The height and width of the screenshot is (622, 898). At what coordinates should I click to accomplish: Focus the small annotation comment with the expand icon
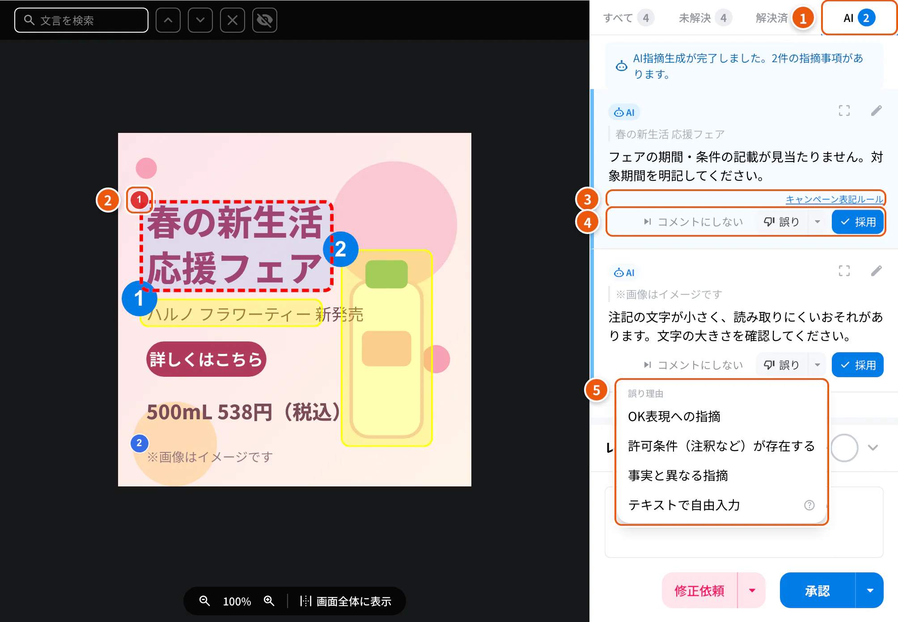[844, 271]
